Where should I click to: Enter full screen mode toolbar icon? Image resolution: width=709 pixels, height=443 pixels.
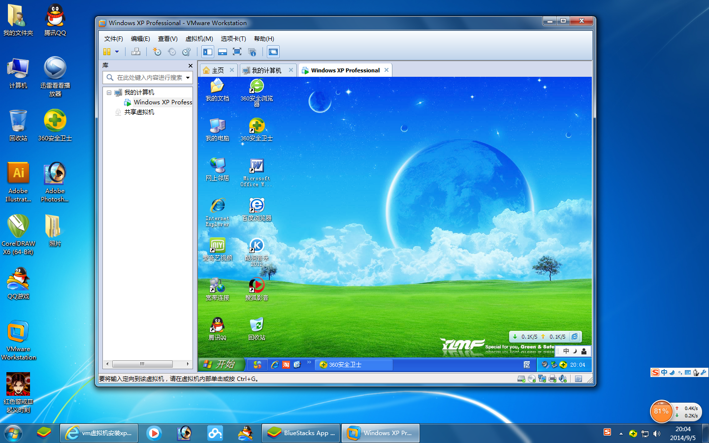(x=237, y=52)
